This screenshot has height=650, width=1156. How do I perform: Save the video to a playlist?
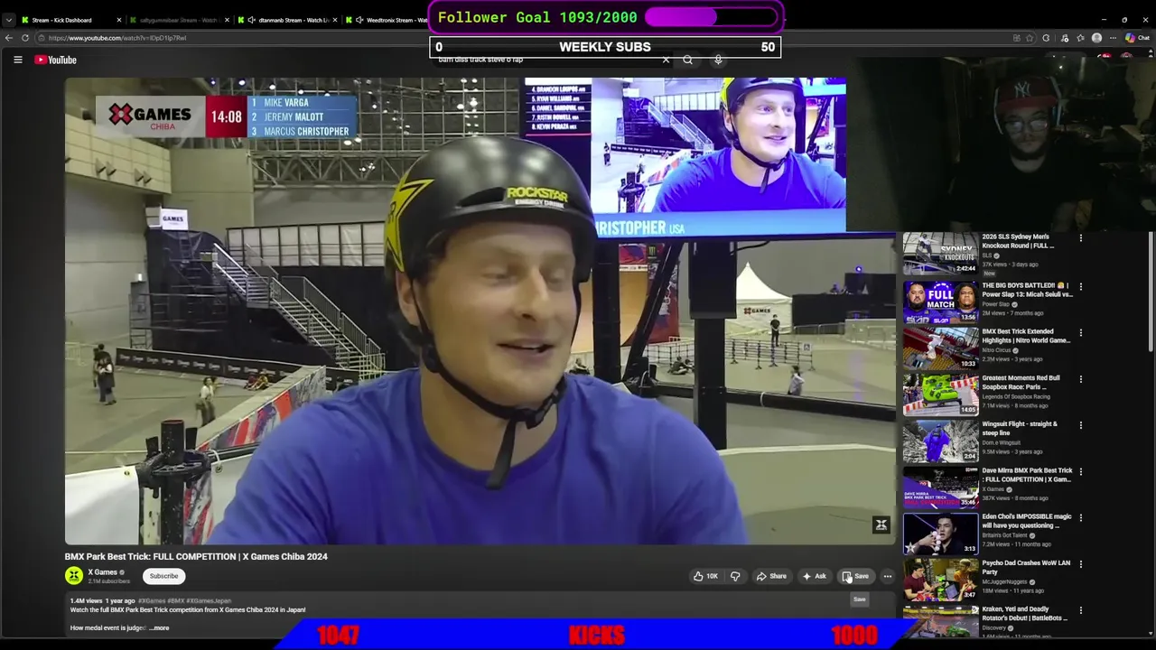[x=855, y=576]
